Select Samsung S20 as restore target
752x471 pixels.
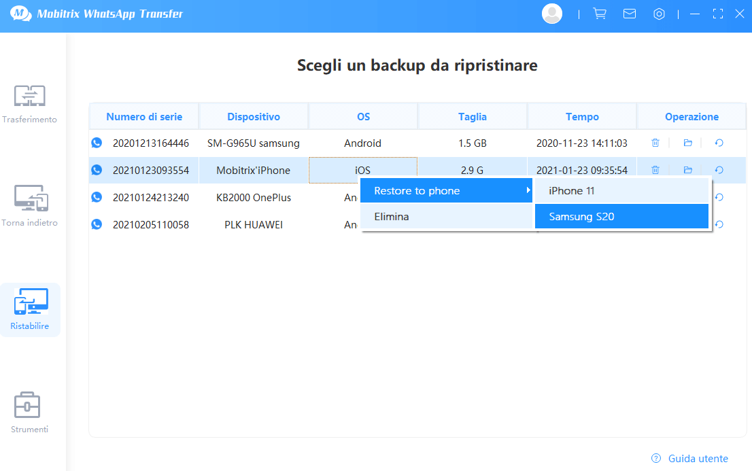(x=621, y=217)
